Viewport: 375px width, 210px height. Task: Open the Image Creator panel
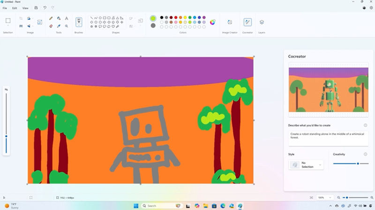(230, 22)
